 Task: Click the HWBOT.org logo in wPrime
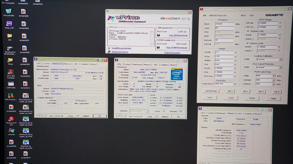pos(175,19)
